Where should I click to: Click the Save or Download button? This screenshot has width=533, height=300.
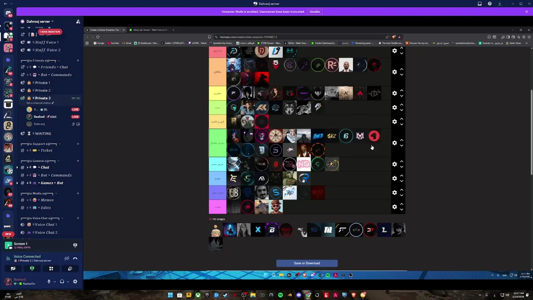point(307,263)
